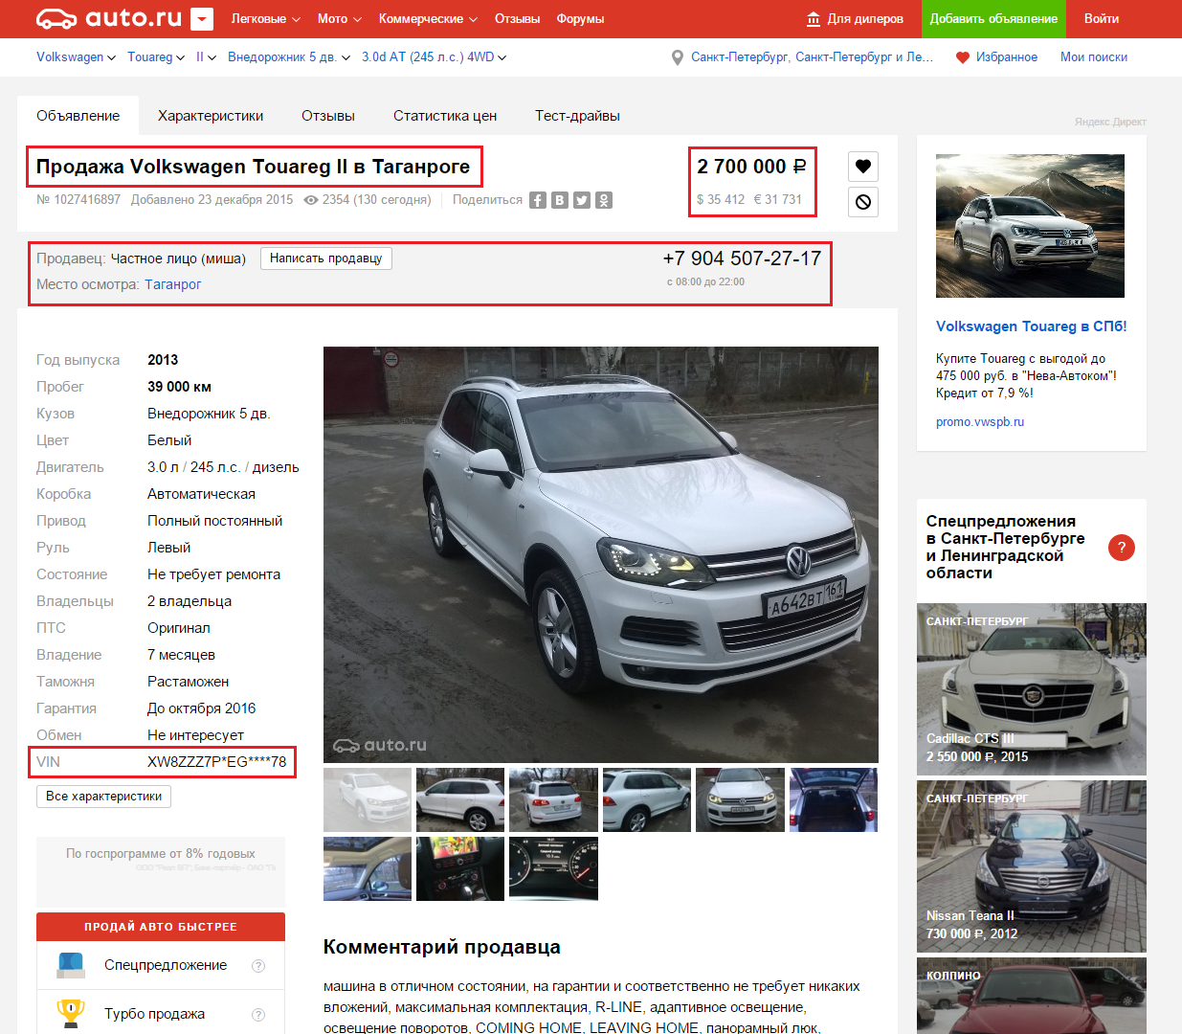Viewport: 1182px width, 1034px height.
Task: Click the По госпрограмме от 8% годовых banner
Action: click(161, 872)
